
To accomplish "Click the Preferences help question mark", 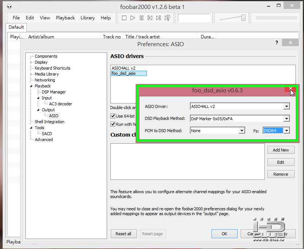I will [x=277, y=42].
